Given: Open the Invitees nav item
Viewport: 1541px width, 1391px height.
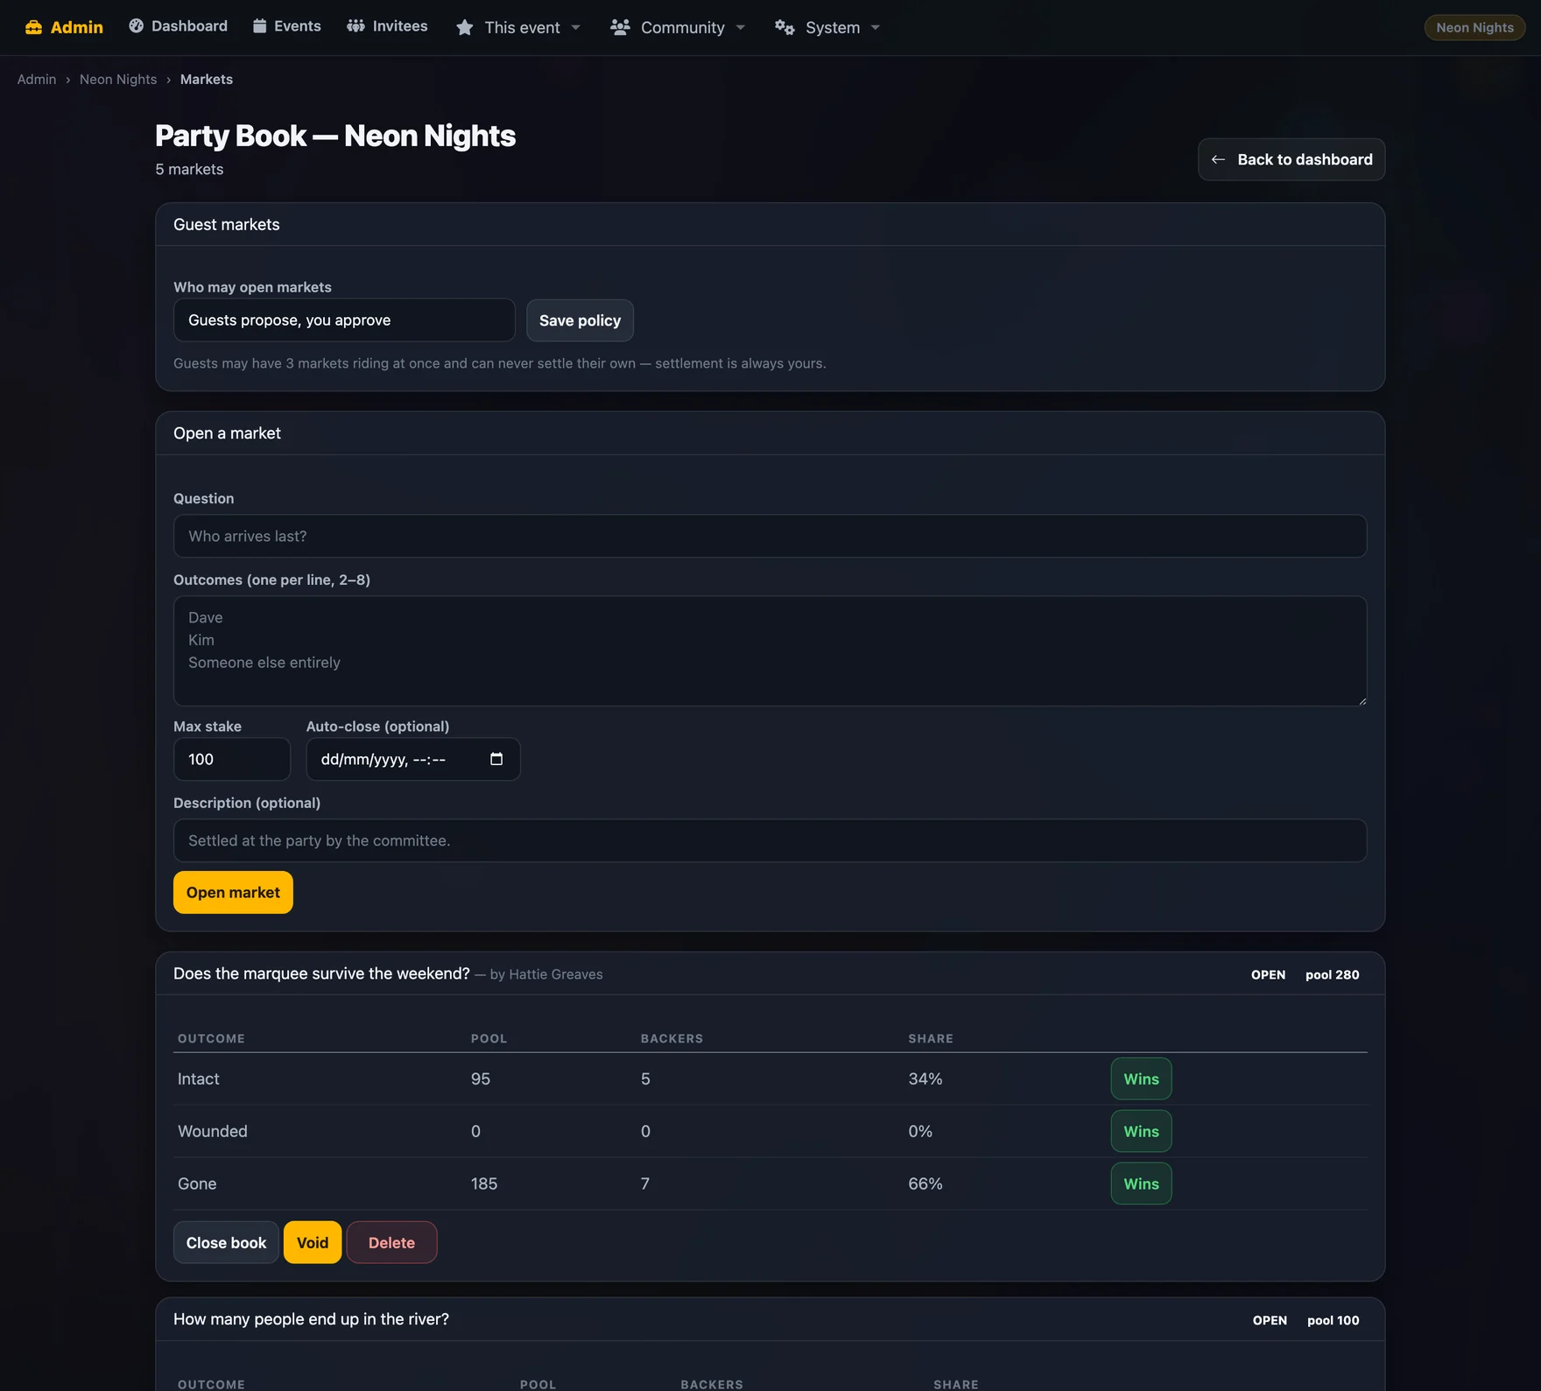Looking at the screenshot, I should 387,26.
